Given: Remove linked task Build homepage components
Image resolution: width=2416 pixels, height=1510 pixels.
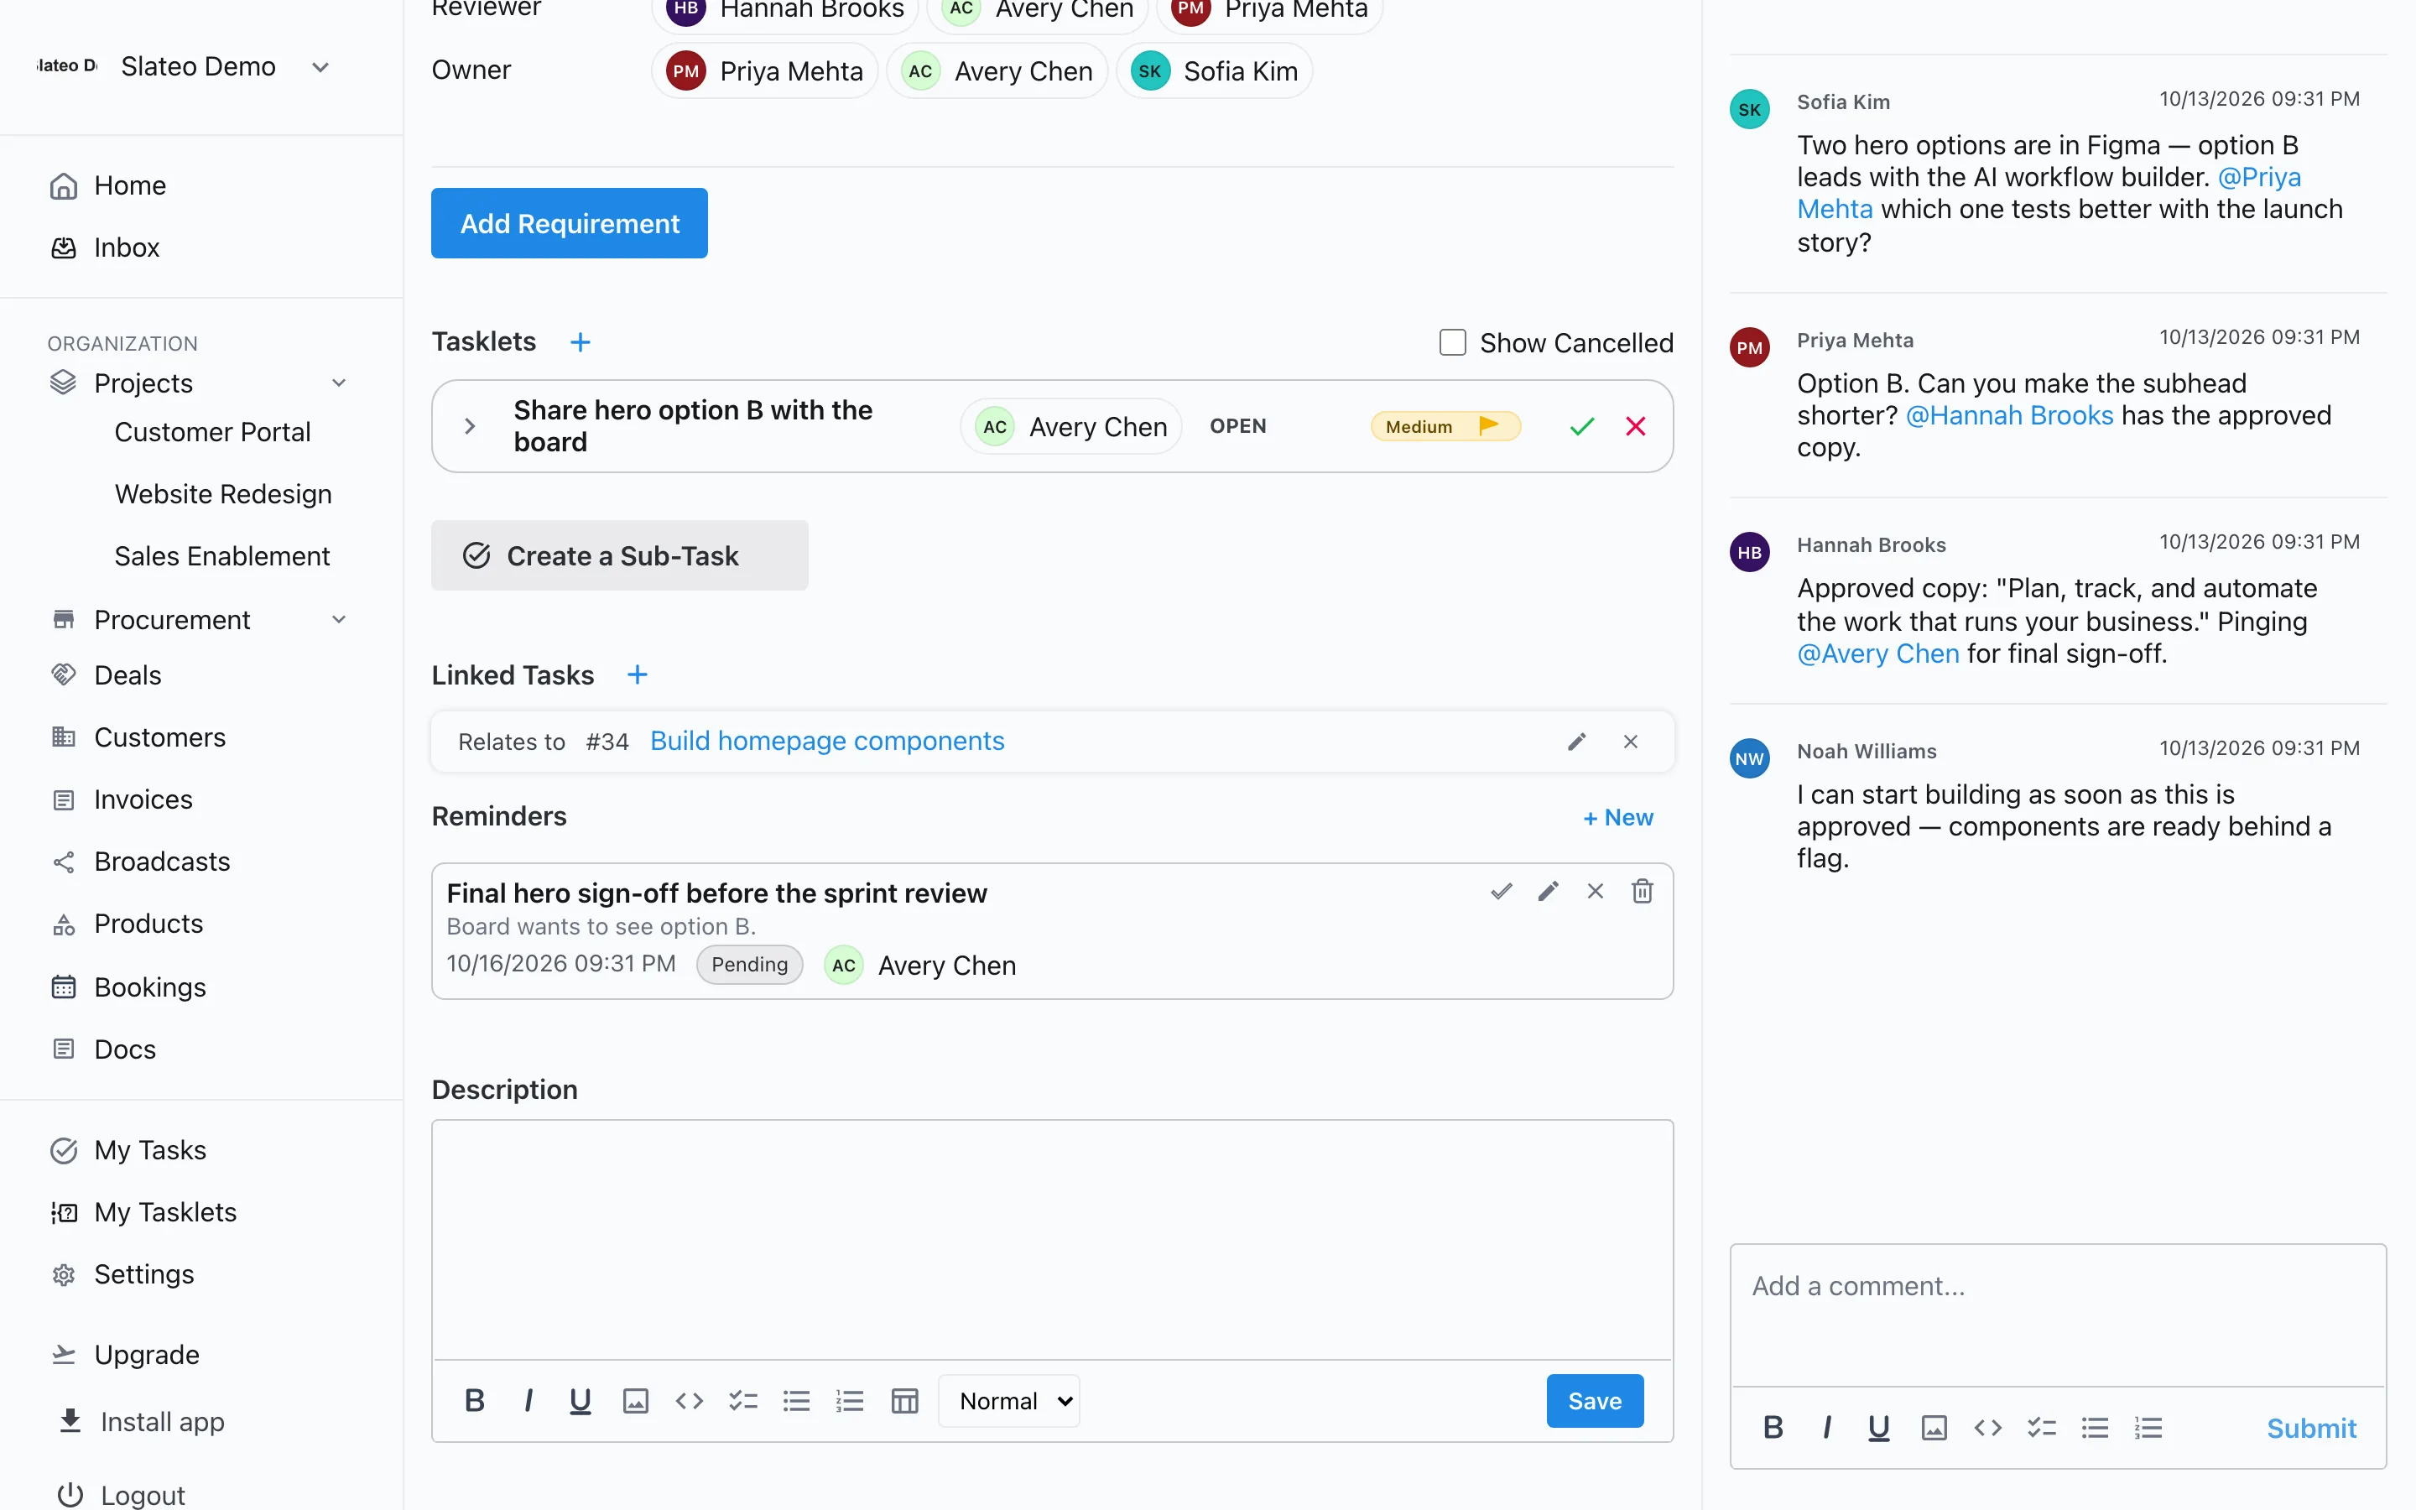Looking at the screenshot, I should pos(1630,741).
